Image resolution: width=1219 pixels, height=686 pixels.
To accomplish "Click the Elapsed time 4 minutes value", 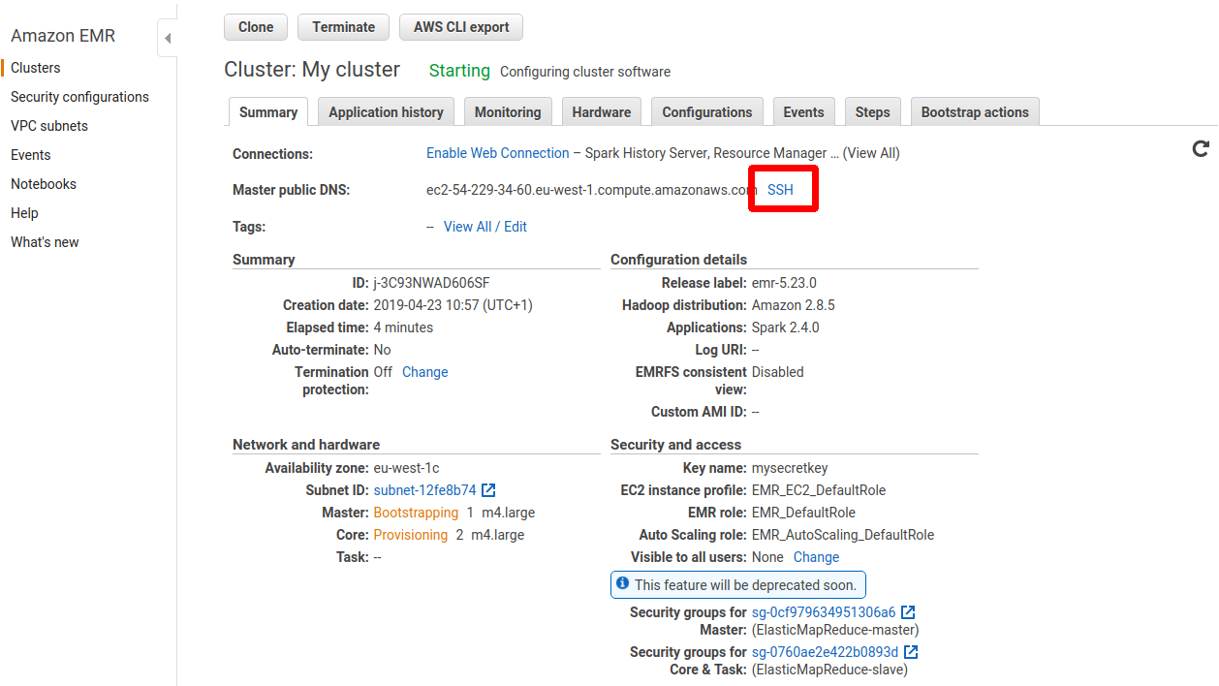I will (403, 327).
